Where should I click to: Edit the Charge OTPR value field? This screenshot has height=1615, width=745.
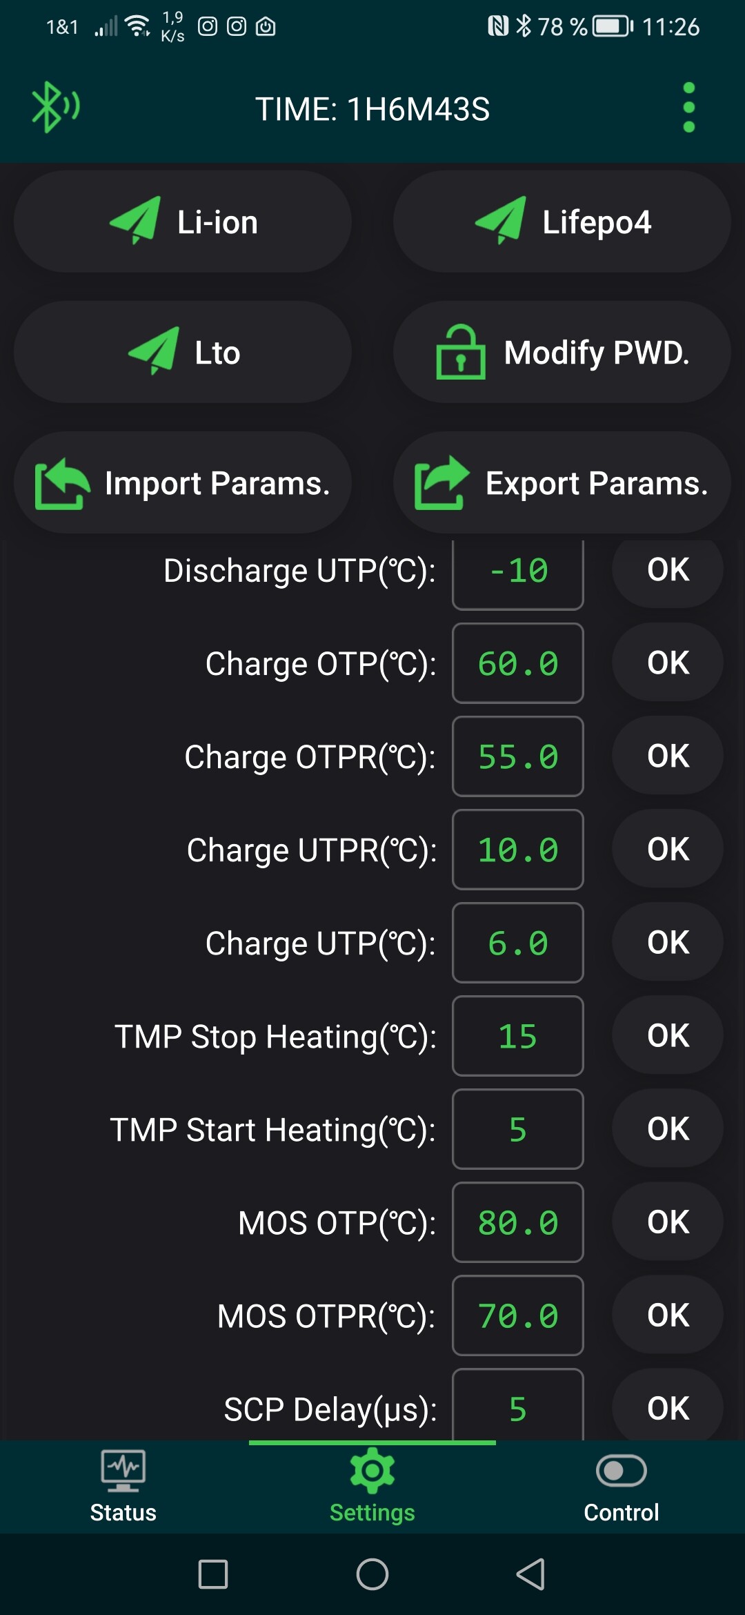tap(518, 756)
